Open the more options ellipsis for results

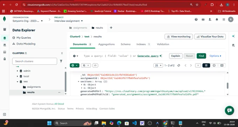(59, 92)
